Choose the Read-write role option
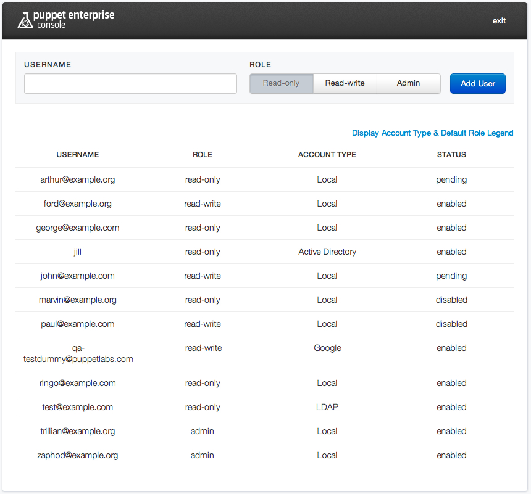Screen dimensions: 531x494 point(345,83)
